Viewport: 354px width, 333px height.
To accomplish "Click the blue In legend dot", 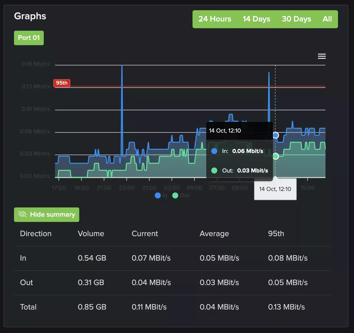I will (x=158, y=195).
